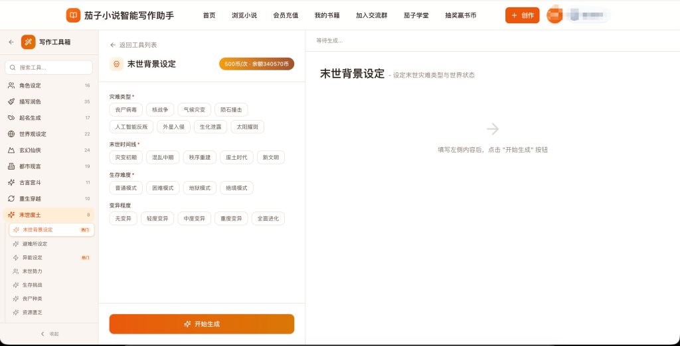
Task: Click the 世界观设定 globe icon
Action: pos(11,134)
